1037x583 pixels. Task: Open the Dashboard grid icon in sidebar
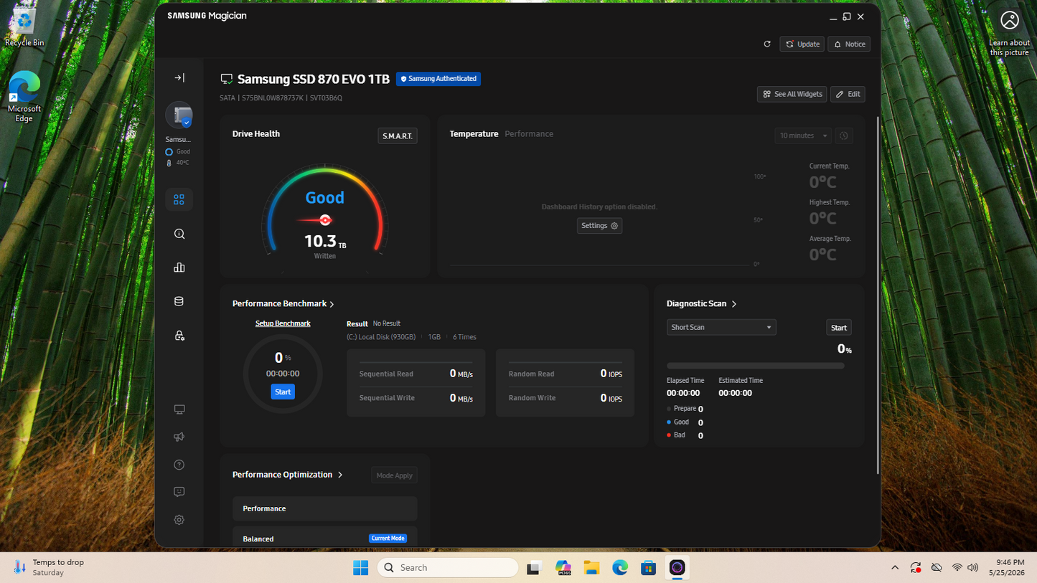click(179, 199)
